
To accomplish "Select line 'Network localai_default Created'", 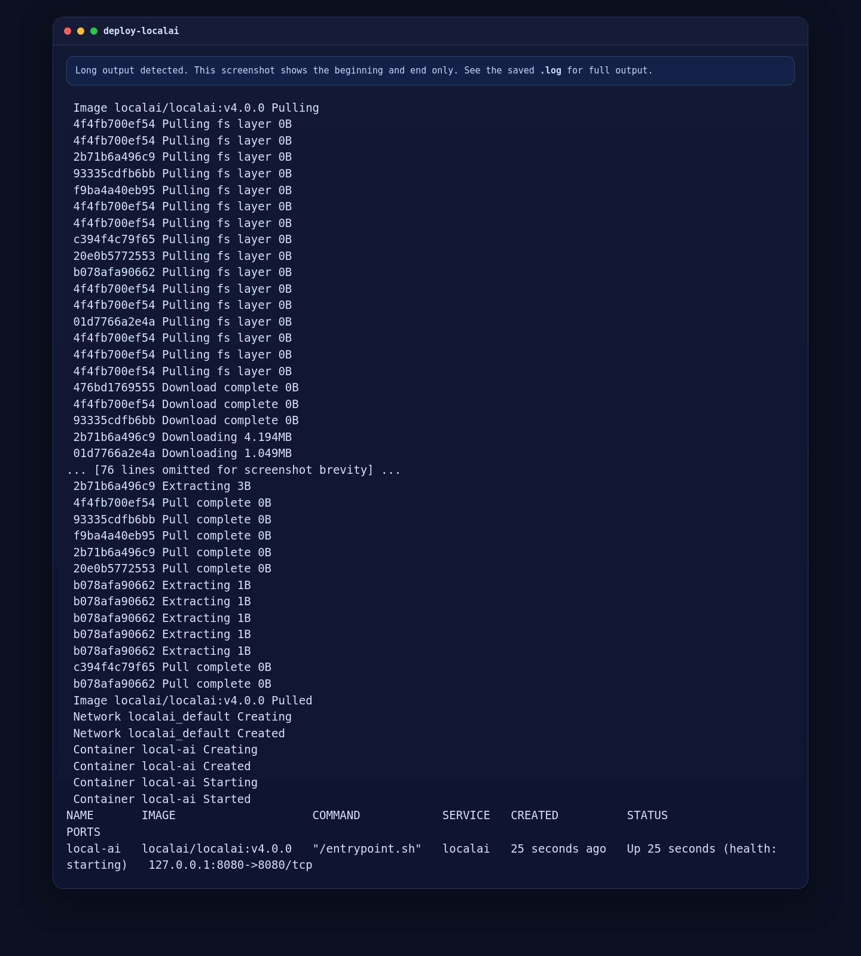I will (179, 734).
